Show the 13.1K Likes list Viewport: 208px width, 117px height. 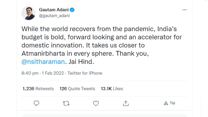click(112, 89)
